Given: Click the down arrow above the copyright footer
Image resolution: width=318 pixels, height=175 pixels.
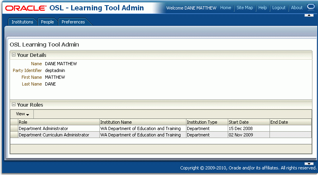Looking at the screenshot, I should [x=309, y=163].
